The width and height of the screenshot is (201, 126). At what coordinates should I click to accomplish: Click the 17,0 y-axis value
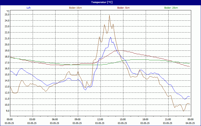tap(7, 62)
